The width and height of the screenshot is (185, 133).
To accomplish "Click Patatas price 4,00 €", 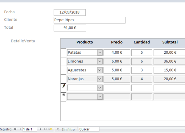I will click(117, 52).
